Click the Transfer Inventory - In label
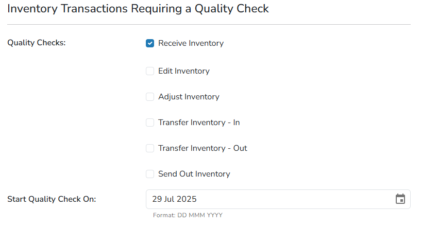421x227 pixels. pos(199,123)
